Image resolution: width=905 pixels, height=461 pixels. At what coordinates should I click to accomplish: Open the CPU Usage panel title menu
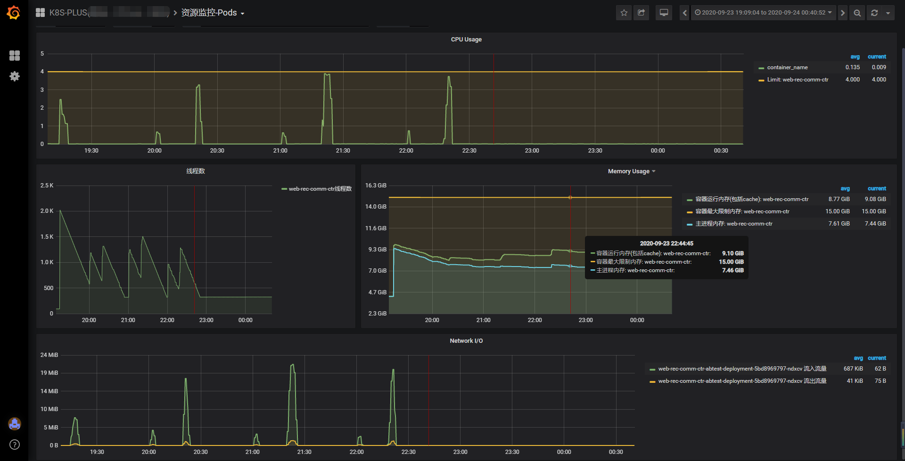click(466, 40)
